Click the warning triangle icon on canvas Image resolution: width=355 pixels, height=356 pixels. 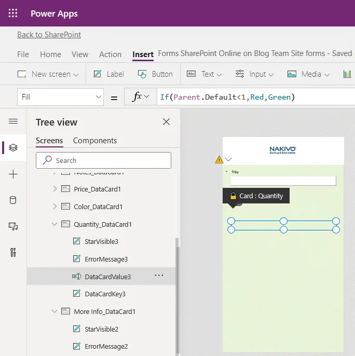tap(220, 160)
